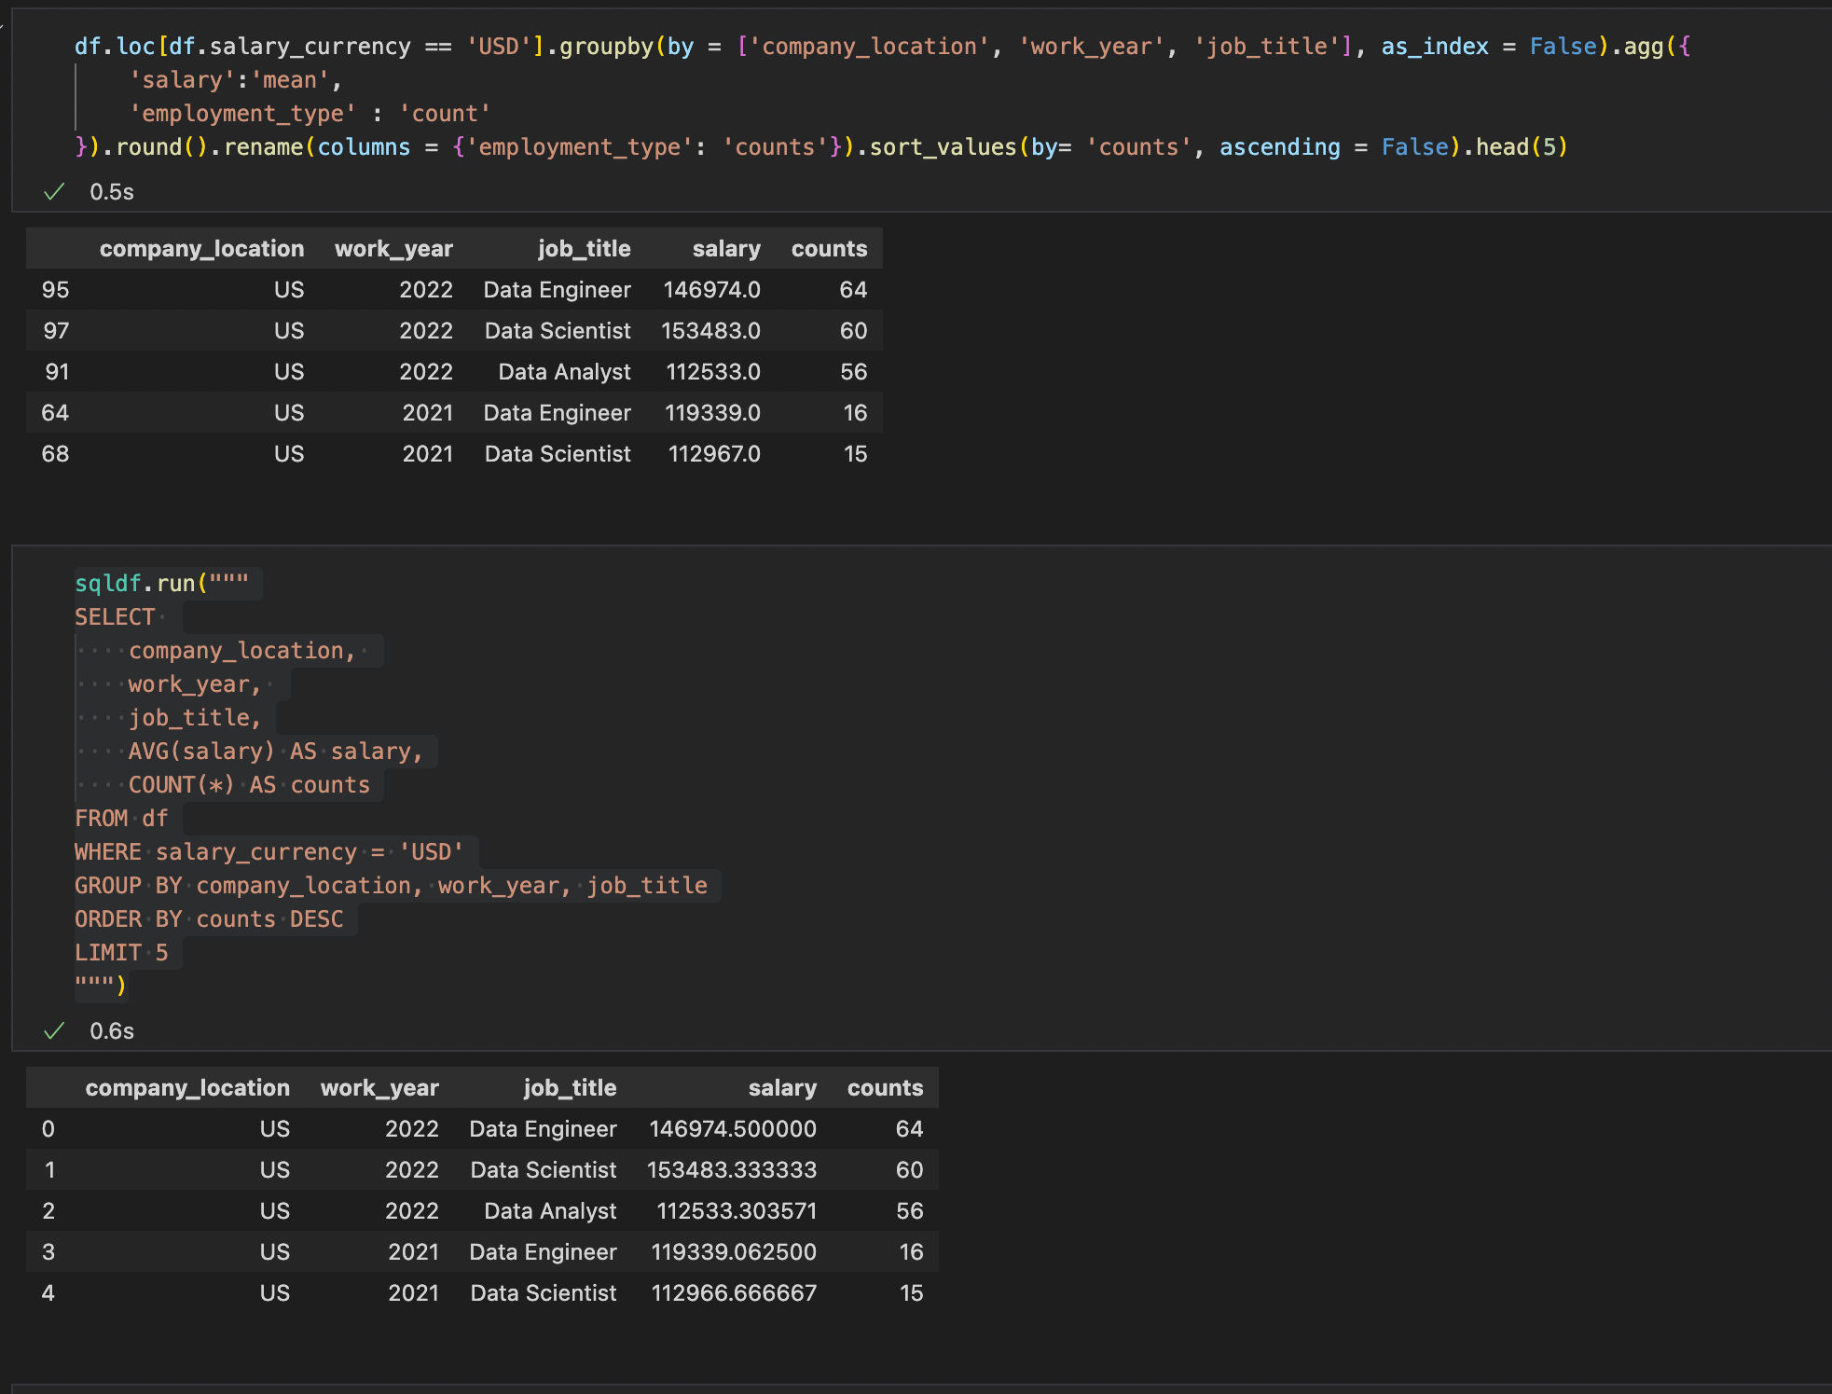Click the green checkmark on the SQL cell

(54, 1031)
